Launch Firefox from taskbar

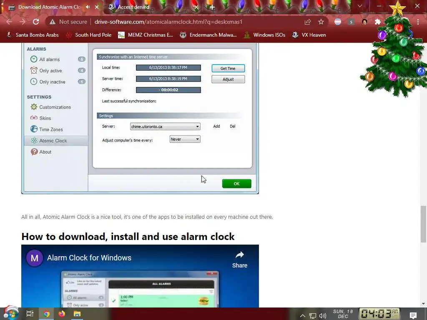[62, 314]
